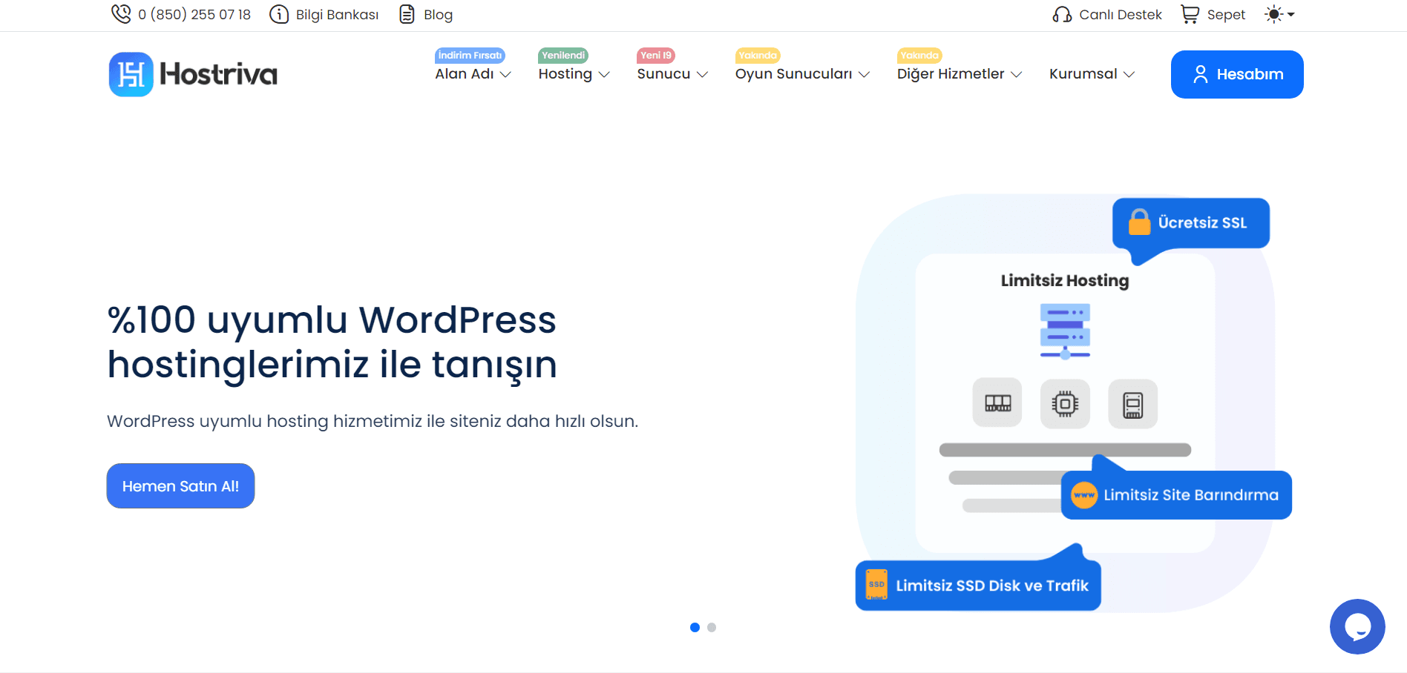Image resolution: width=1407 pixels, height=673 pixels.
Task: Click the Hesabım account button
Action: [1237, 74]
